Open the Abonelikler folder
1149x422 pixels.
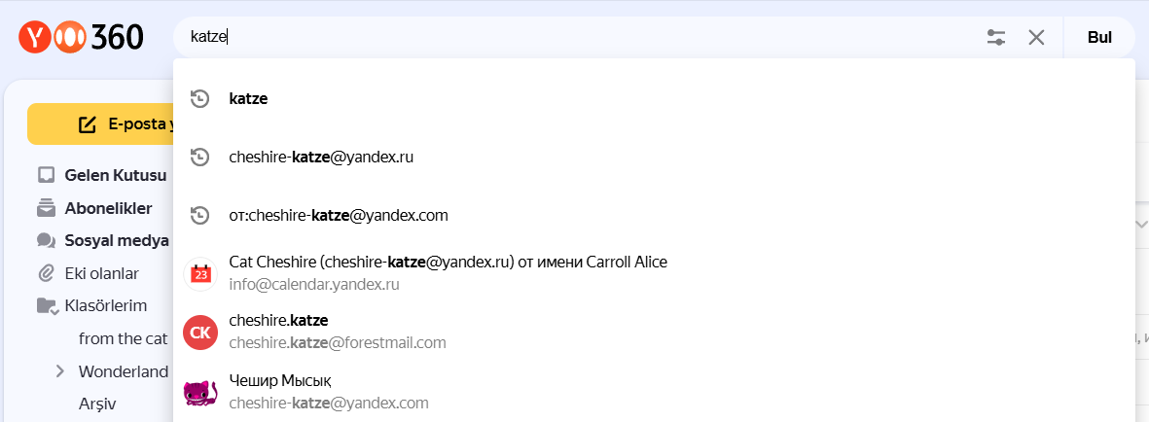coord(108,208)
